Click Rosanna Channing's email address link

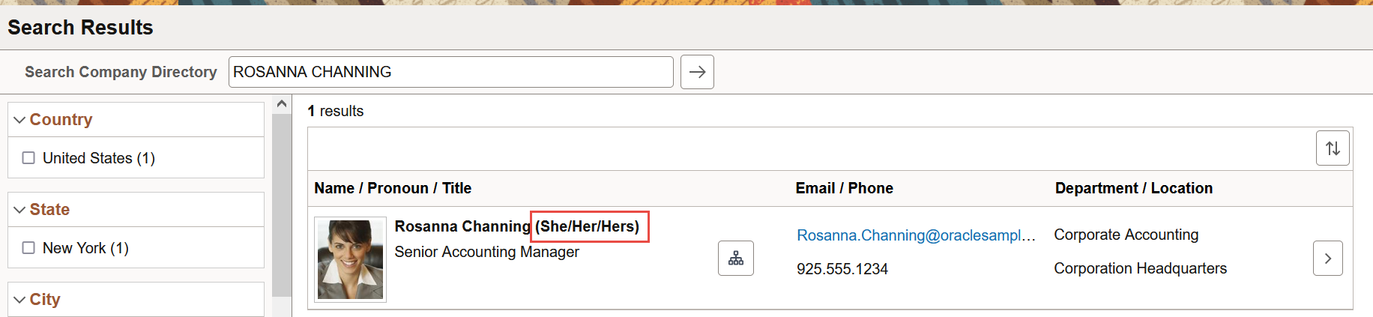click(x=915, y=235)
